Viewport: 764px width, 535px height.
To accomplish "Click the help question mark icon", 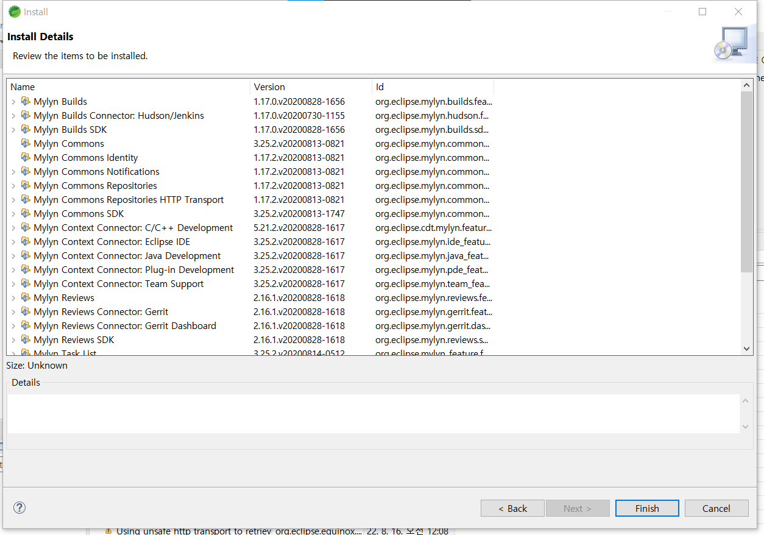I will click(x=19, y=508).
